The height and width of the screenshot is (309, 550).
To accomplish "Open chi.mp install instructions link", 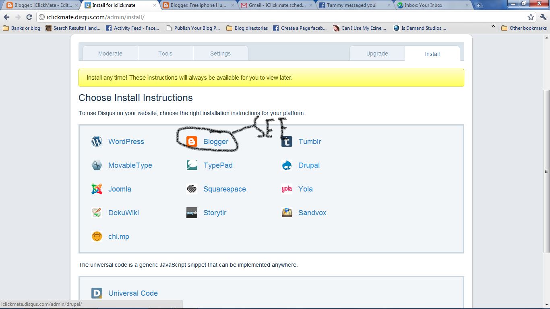I will (x=119, y=237).
